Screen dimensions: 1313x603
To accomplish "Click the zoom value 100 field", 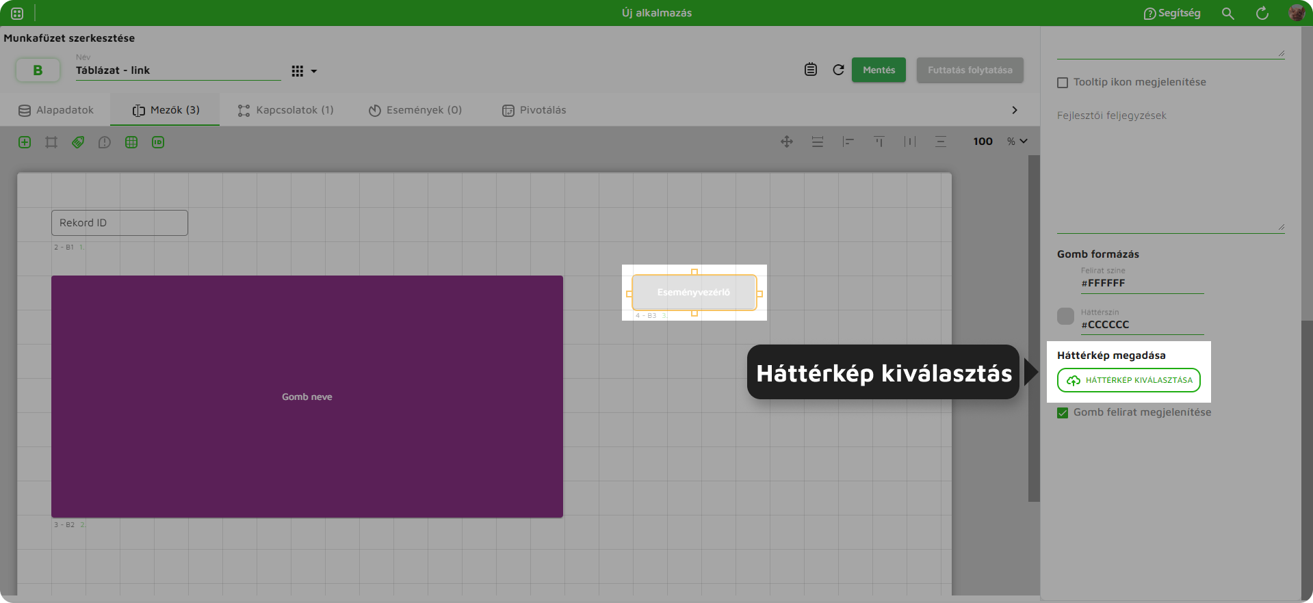I will point(983,142).
